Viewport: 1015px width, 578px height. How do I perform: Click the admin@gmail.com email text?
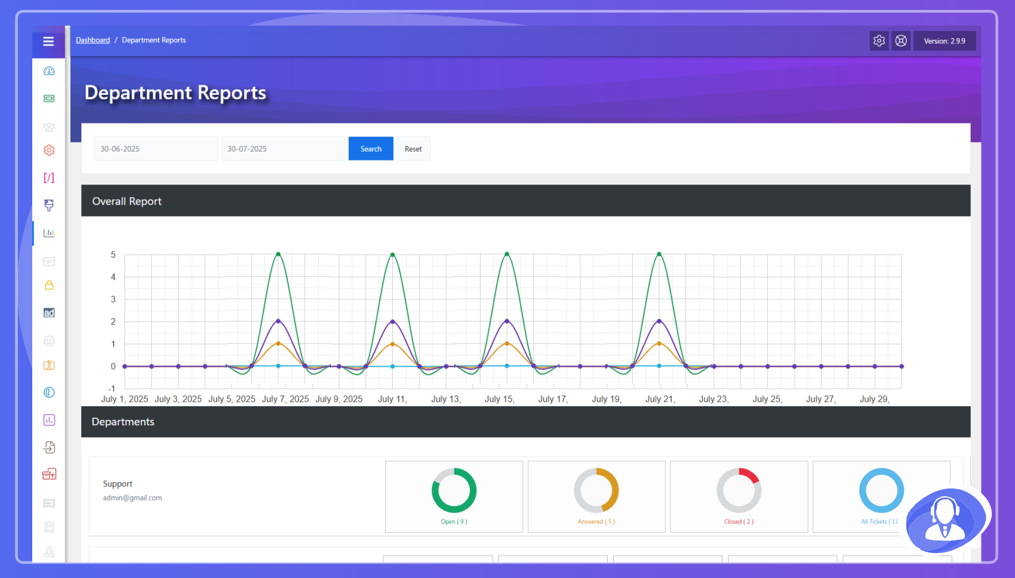click(x=133, y=497)
